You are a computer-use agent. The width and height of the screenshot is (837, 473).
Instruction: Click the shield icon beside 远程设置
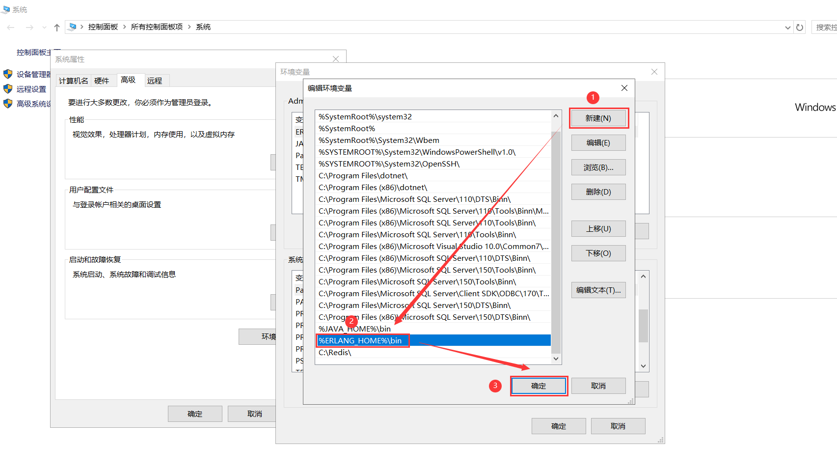8,89
